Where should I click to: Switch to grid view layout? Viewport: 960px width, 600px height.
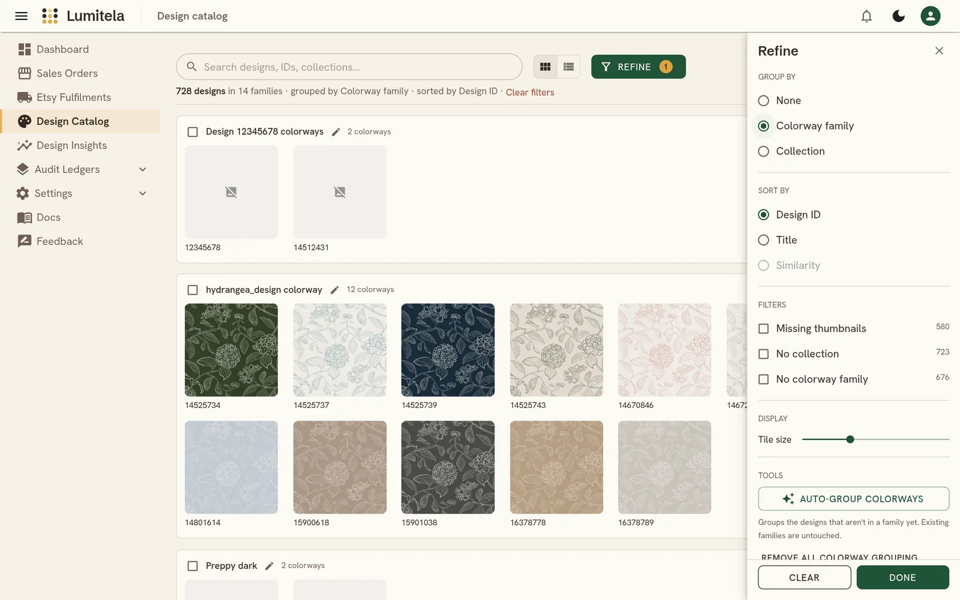(545, 67)
